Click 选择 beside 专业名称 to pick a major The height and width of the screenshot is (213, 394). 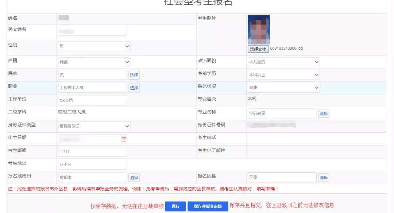(x=323, y=113)
